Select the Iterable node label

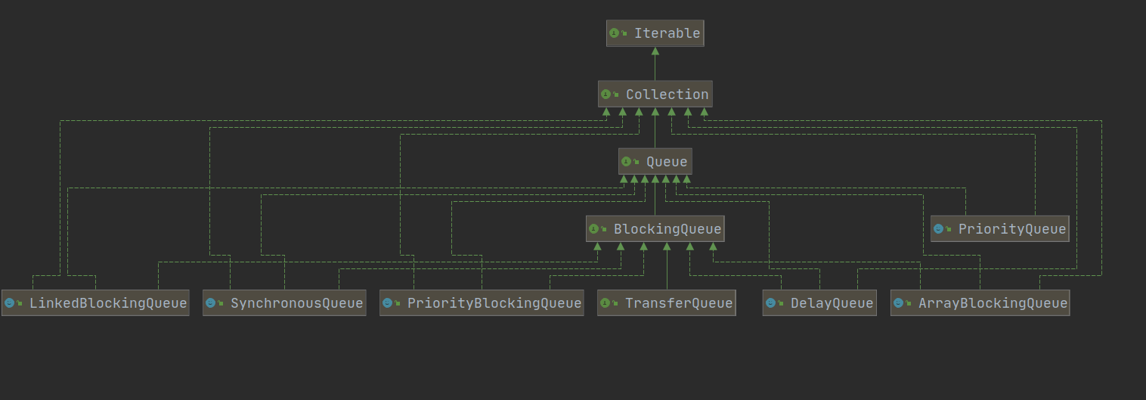pyautogui.click(x=667, y=33)
